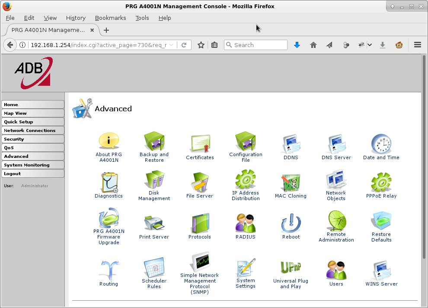Open the Users icon

click(x=336, y=270)
